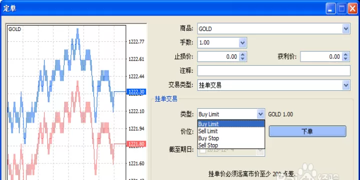Select Buy Limit from the list

point(231,124)
